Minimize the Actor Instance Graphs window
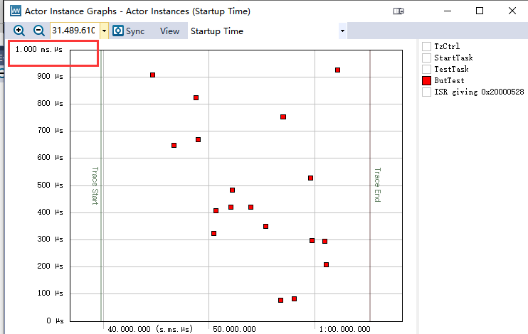 (448, 11)
